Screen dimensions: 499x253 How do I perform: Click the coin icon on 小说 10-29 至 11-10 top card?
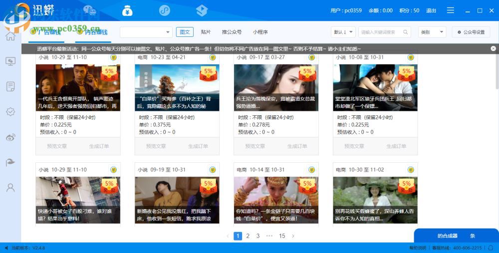click(x=114, y=57)
